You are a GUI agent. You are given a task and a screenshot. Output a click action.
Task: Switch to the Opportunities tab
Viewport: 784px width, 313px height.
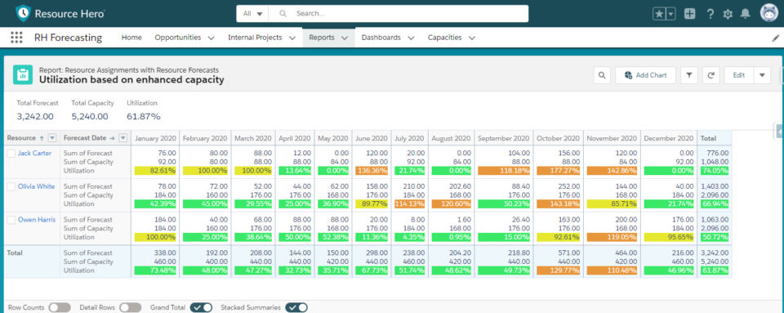(184, 38)
